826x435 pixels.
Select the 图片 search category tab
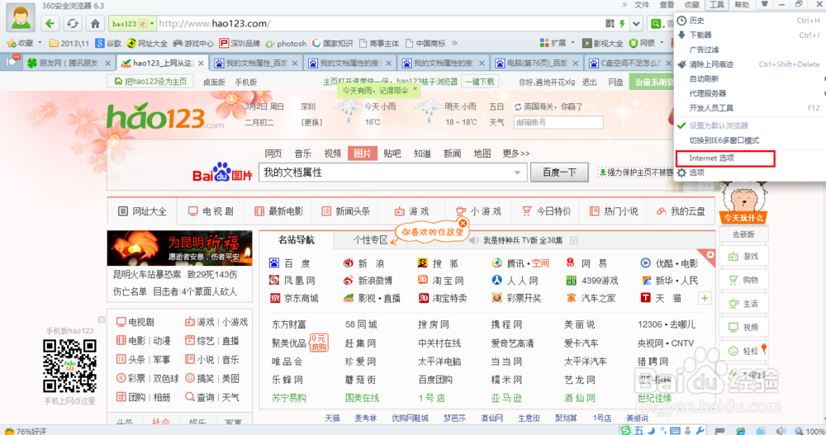(x=363, y=154)
